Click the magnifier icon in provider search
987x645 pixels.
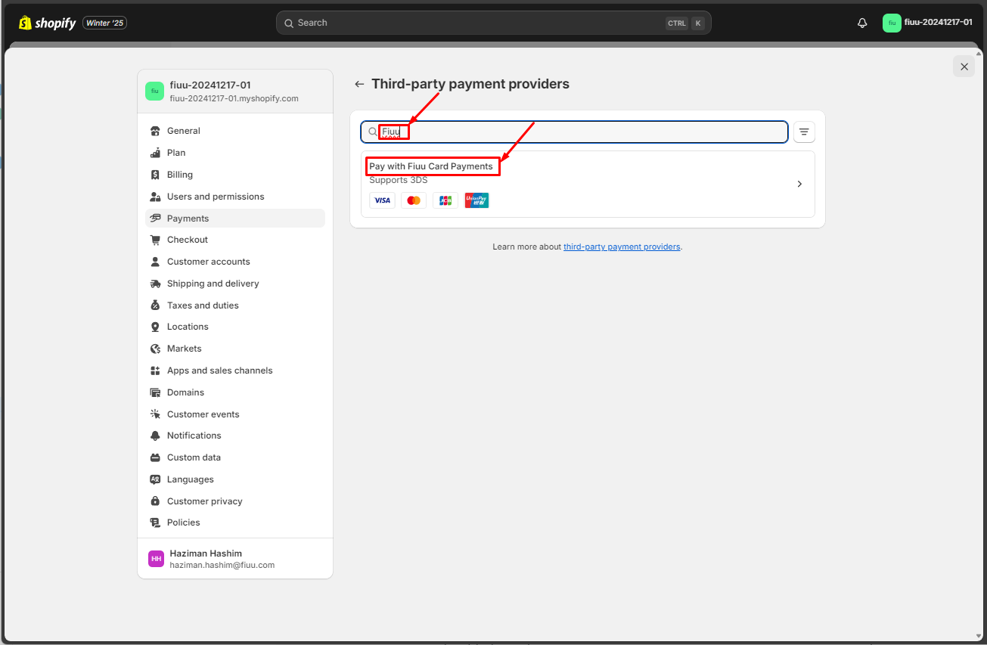pyautogui.click(x=373, y=132)
